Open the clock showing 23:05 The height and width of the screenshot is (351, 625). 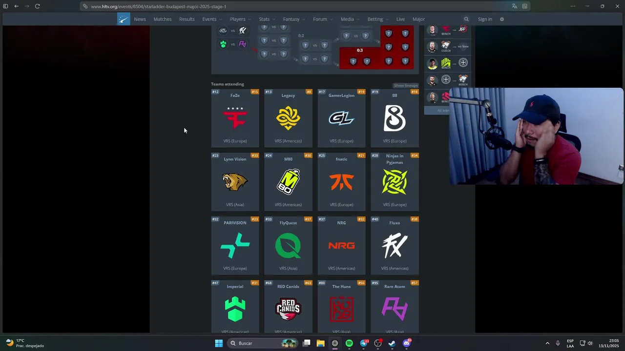(x=608, y=343)
